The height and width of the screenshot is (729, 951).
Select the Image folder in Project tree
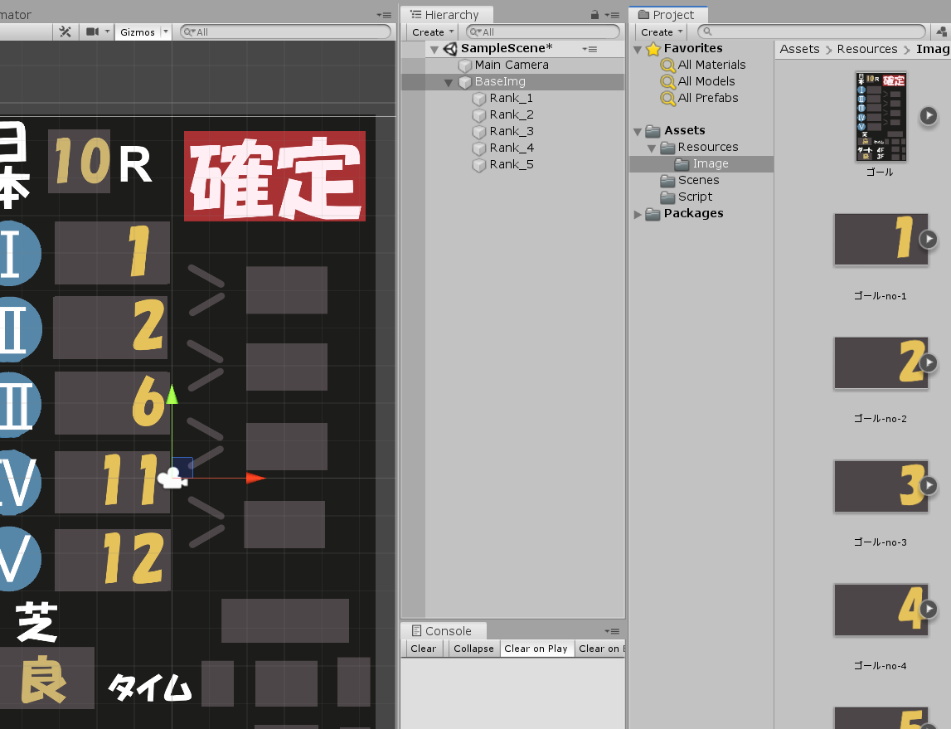(701, 163)
